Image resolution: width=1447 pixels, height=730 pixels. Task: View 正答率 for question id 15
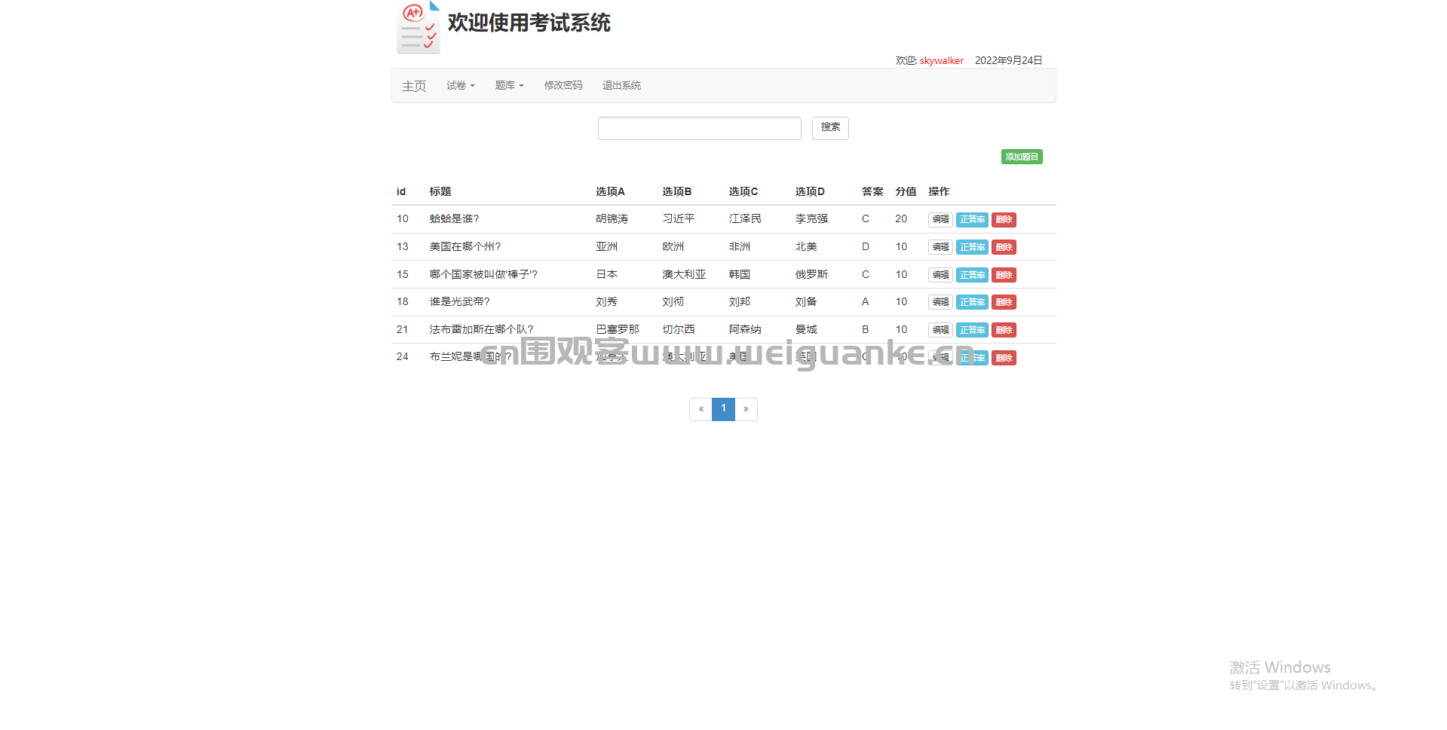(973, 275)
